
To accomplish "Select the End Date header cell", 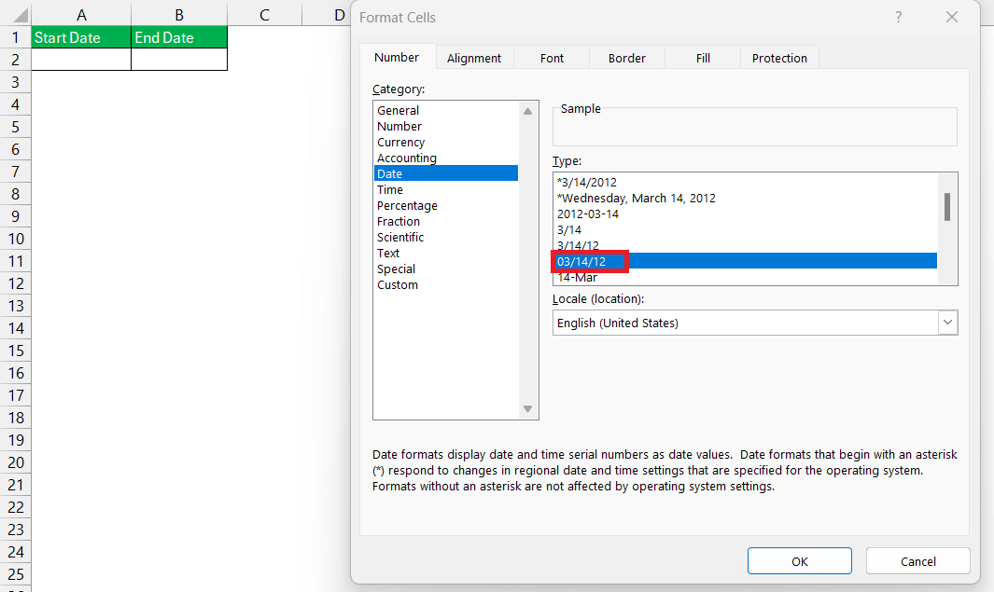I will pos(179,37).
